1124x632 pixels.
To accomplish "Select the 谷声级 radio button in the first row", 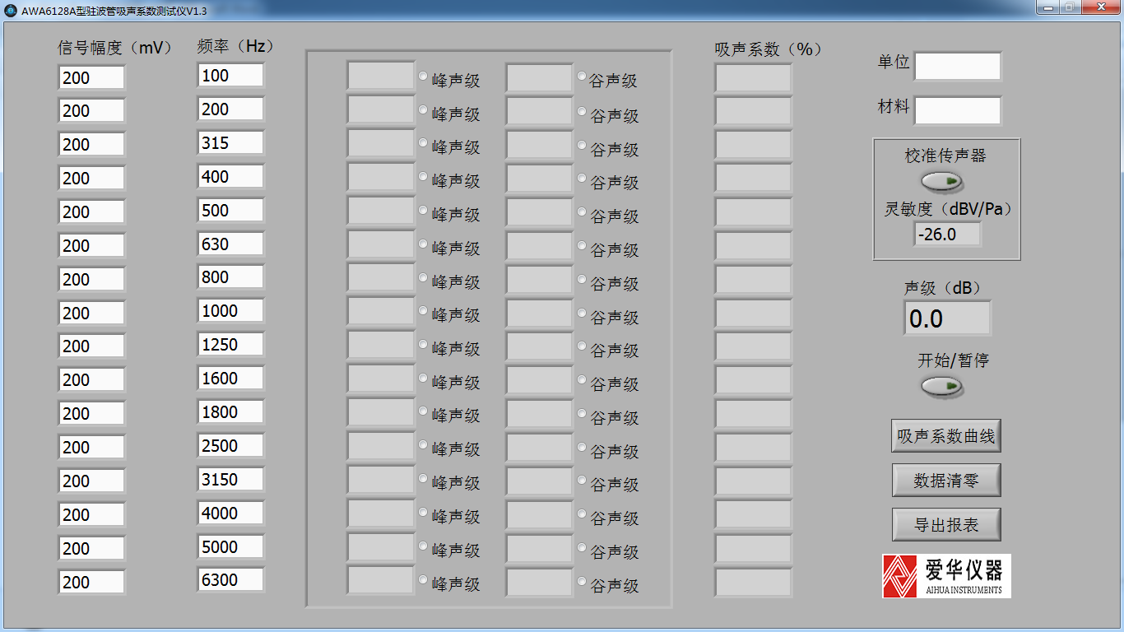I will (x=583, y=77).
